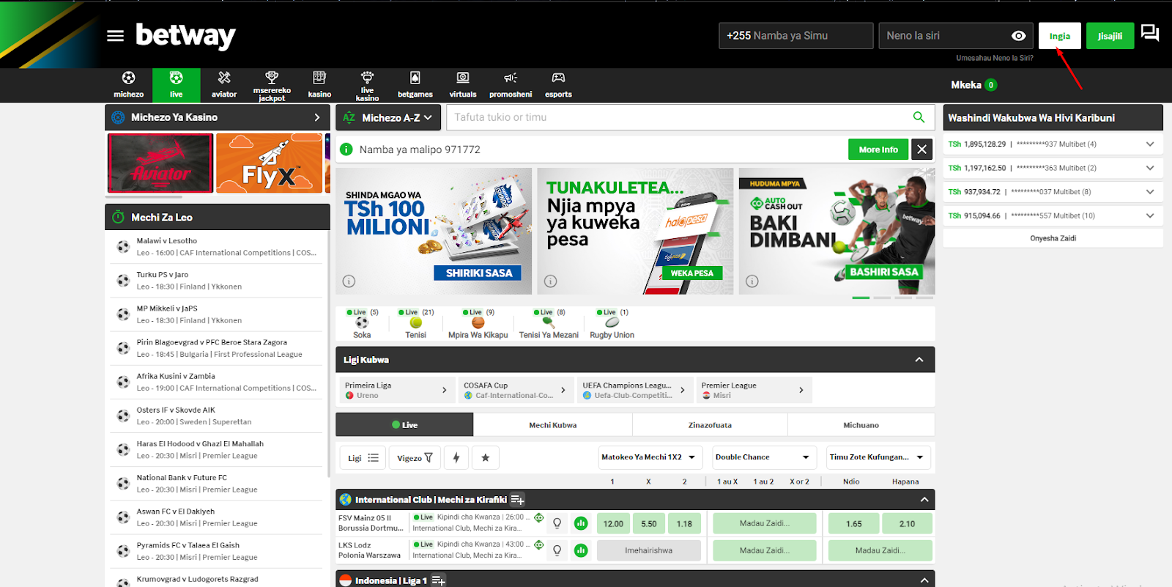
Task: Select Soka live sport icon
Action: 362,323
